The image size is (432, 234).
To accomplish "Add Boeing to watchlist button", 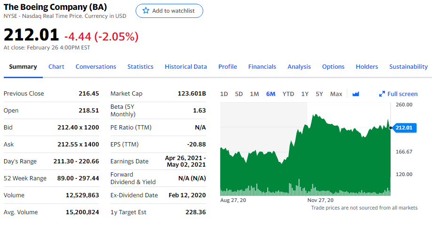I will point(169,11).
